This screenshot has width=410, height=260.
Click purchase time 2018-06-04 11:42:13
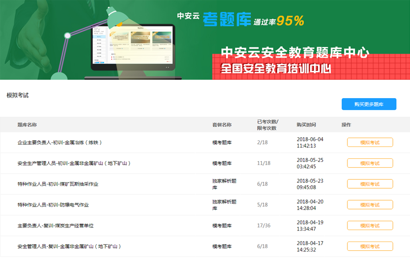310,143
